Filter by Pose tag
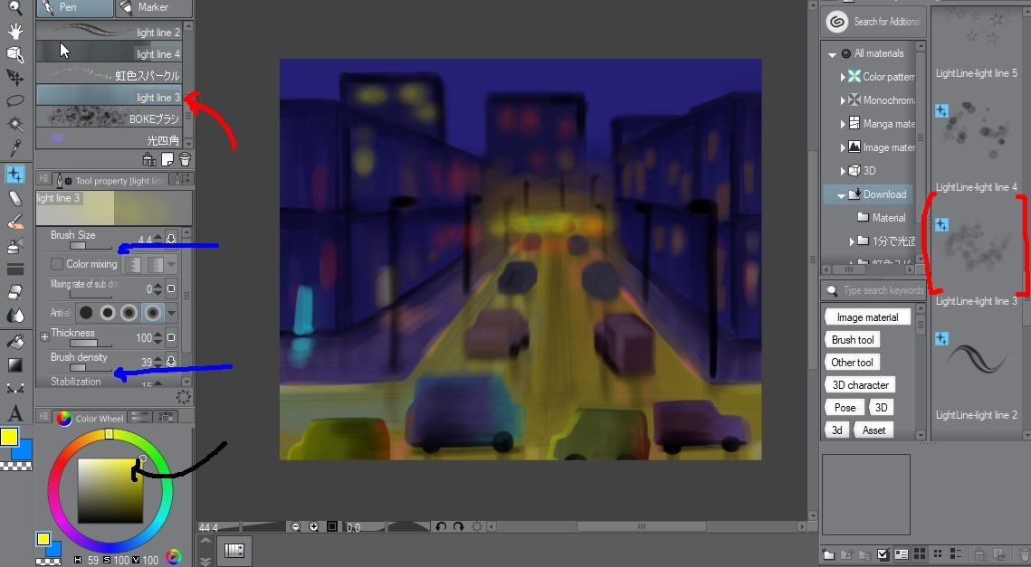 point(845,407)
